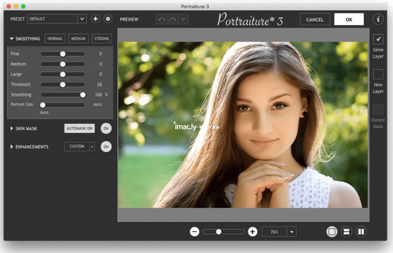
Task: Open preset settings gear icon
Action: [108, 19]
